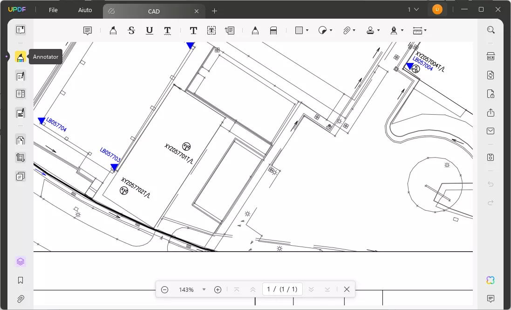511x310 pixels.
Task: Select the Annotator mode highlighter icon
Action: point(20,57)
